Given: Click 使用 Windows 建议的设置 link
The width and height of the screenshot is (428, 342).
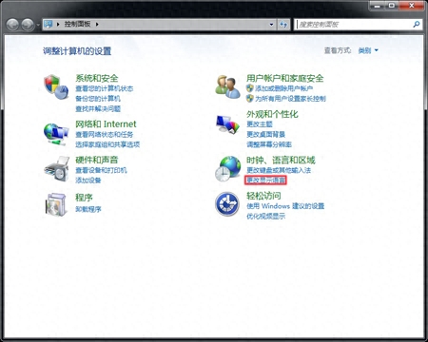Looking at the screenshot, I should point(285,206).
